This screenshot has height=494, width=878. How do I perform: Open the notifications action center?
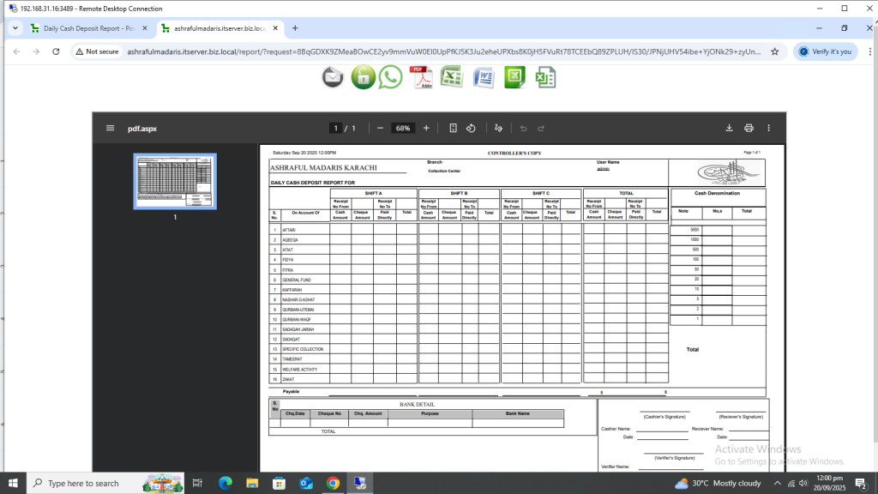[x=861, y=483]
